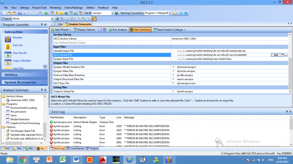
Task: Open the Check/Redesign menu
Action: pyautogui.click(x=74, y=8)
